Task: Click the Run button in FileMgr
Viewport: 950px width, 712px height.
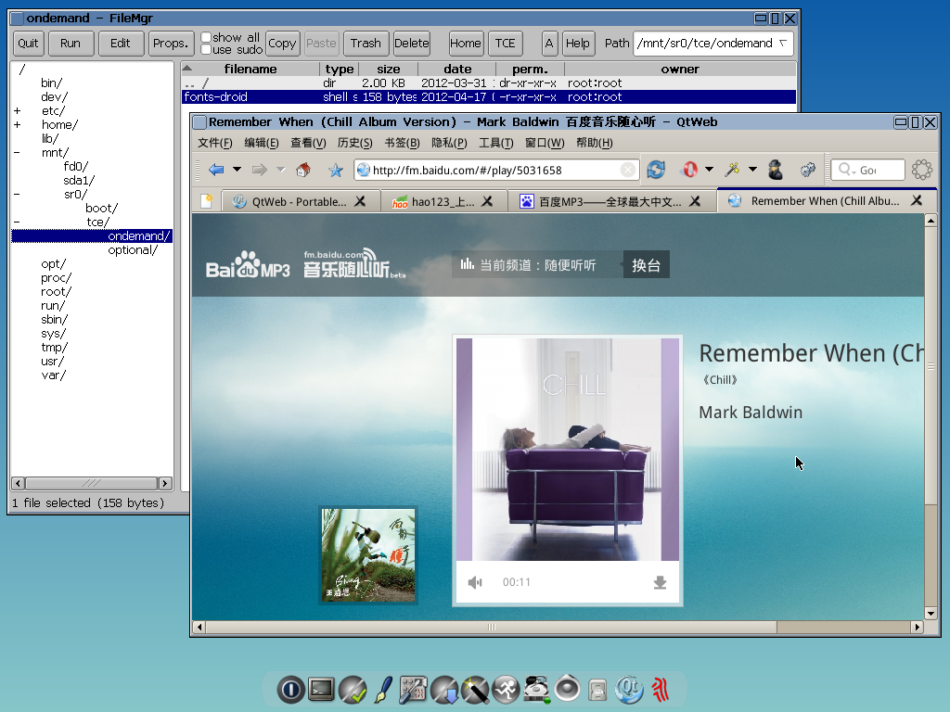Action: pyautogui.click(x=71, y=43)
